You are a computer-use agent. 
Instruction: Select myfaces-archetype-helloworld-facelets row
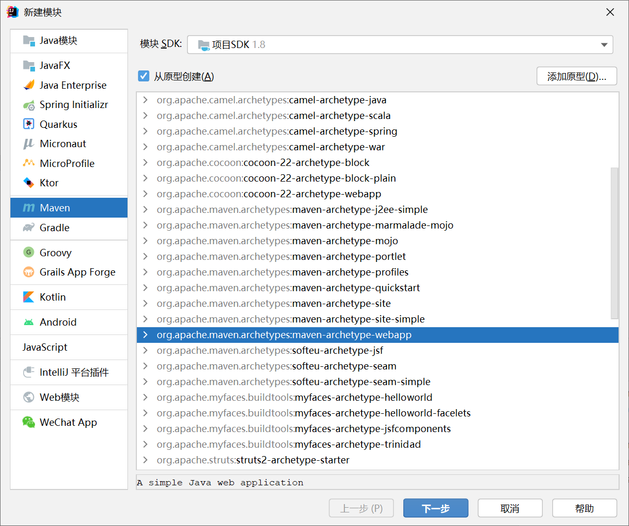(x=378, y=413)
